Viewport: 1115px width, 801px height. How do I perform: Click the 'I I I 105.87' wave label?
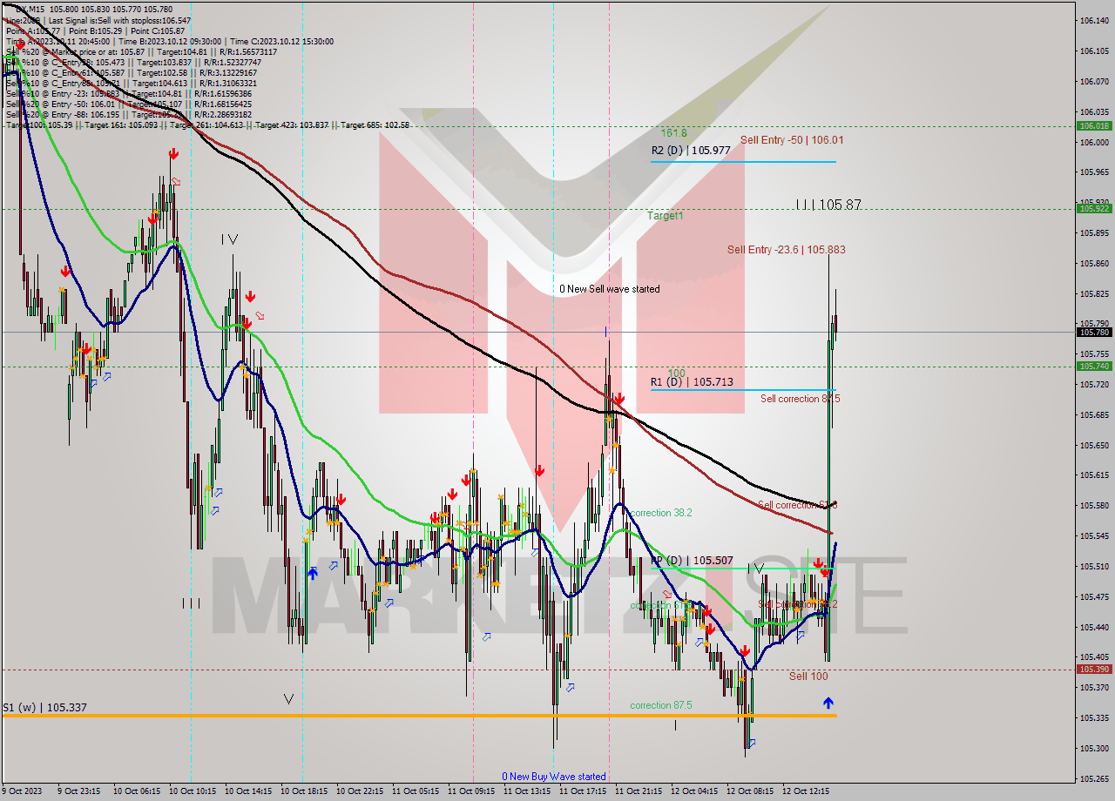[x=828, y=205]
